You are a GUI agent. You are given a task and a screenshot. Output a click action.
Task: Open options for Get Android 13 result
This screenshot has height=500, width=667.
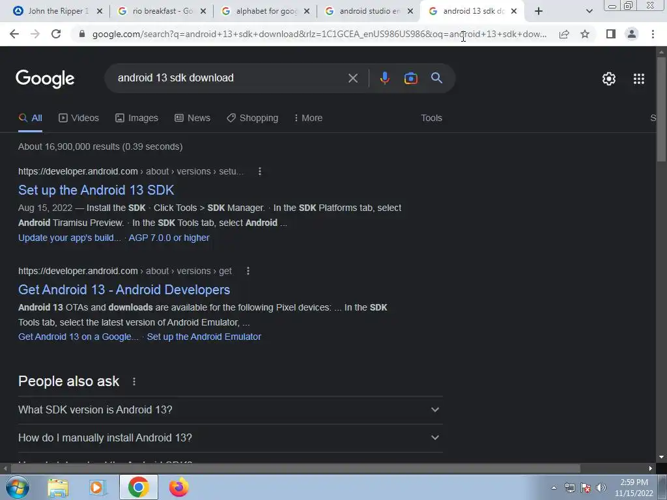[x=248, y=271]
